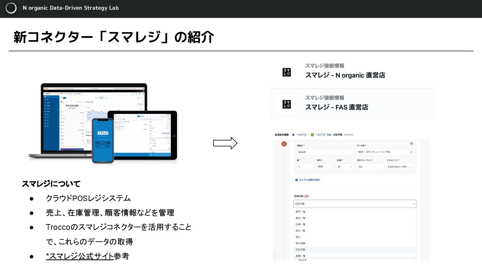Choose 取引明細 from the list
Screen dimensions: 482x271
tap(355, 243)
